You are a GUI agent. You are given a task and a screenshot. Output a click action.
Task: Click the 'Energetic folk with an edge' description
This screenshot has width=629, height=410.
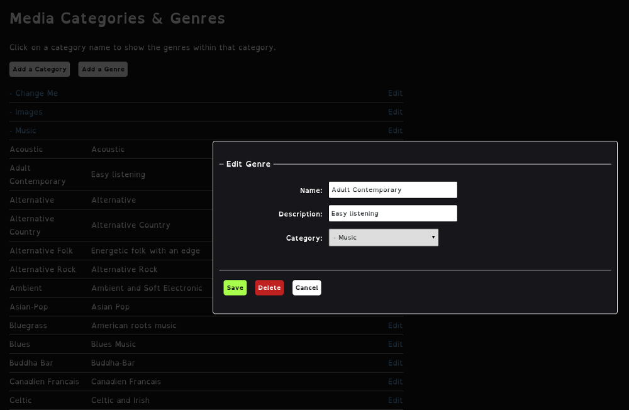(x=145, y=251)
